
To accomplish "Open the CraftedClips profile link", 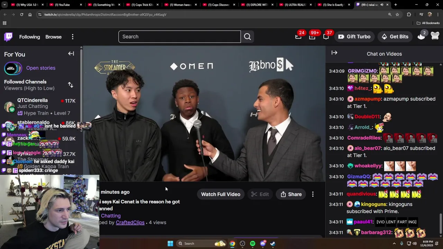I will 130,222.
